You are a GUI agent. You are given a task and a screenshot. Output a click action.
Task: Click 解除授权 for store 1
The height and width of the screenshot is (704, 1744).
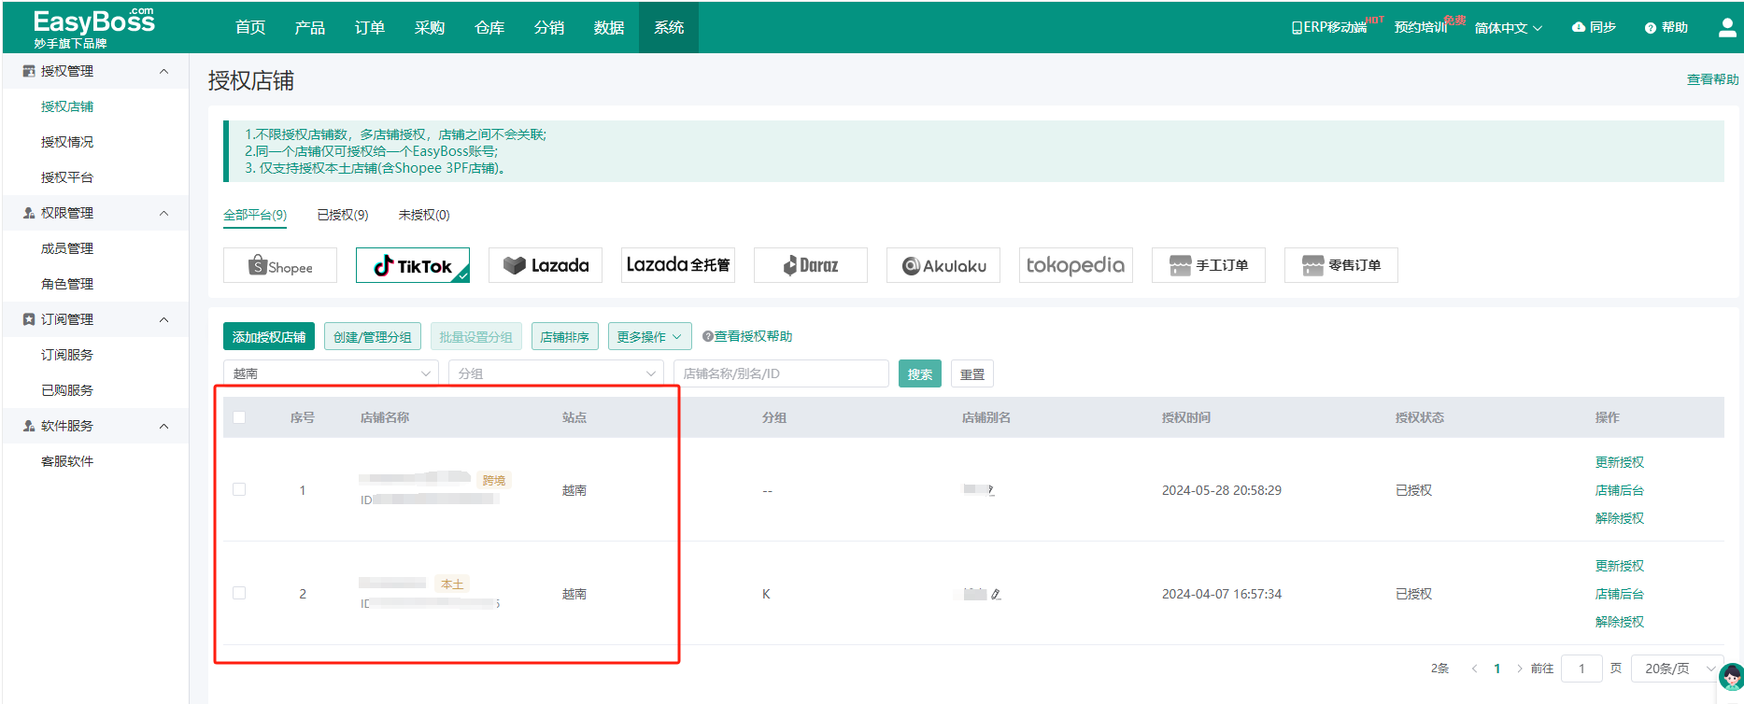[x=1619, y=518]
